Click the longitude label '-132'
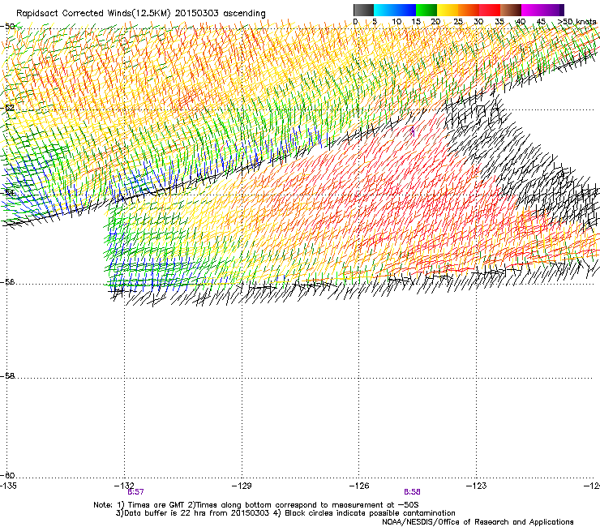Image resolution: width=600 pixels, height=527 pixels. (124, 486)
